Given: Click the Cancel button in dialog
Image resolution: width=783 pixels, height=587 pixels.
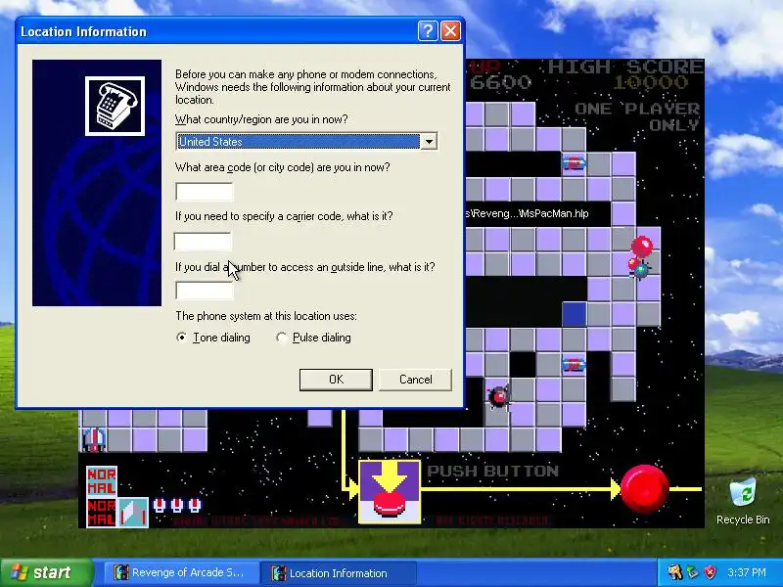Looking at the screenshot, I should pyautogui.click(x=415, y=380).
